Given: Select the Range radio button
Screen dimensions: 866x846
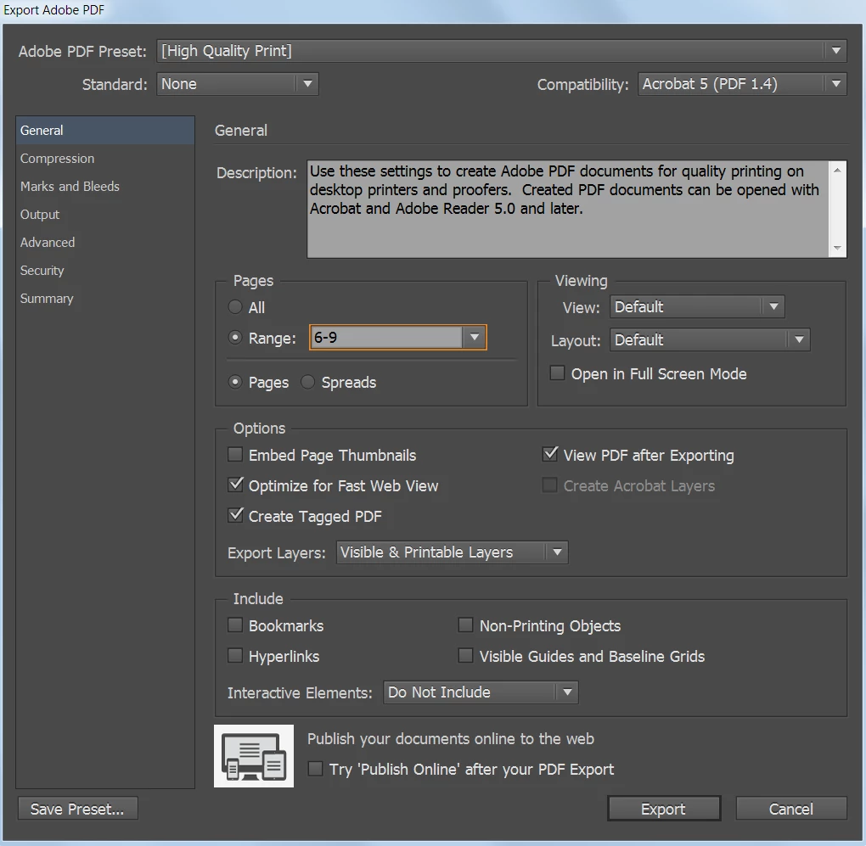Looking at the screenshot, I should [x=235, y=337].
